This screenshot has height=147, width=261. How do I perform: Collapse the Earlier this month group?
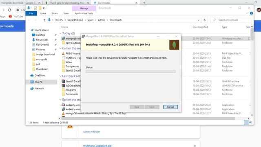pyautogui.click(x=60, y=100)
